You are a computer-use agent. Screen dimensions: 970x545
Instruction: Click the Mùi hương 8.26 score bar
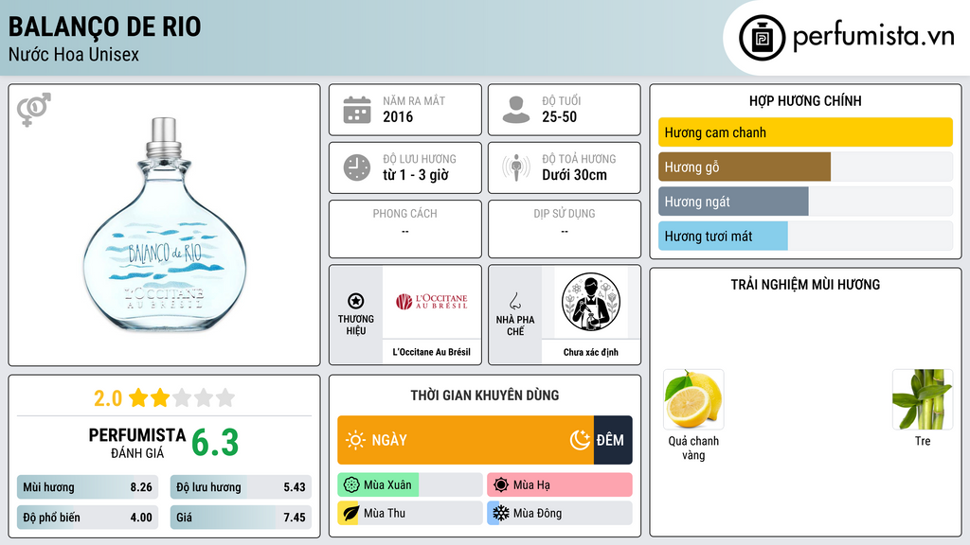point(87,487)
